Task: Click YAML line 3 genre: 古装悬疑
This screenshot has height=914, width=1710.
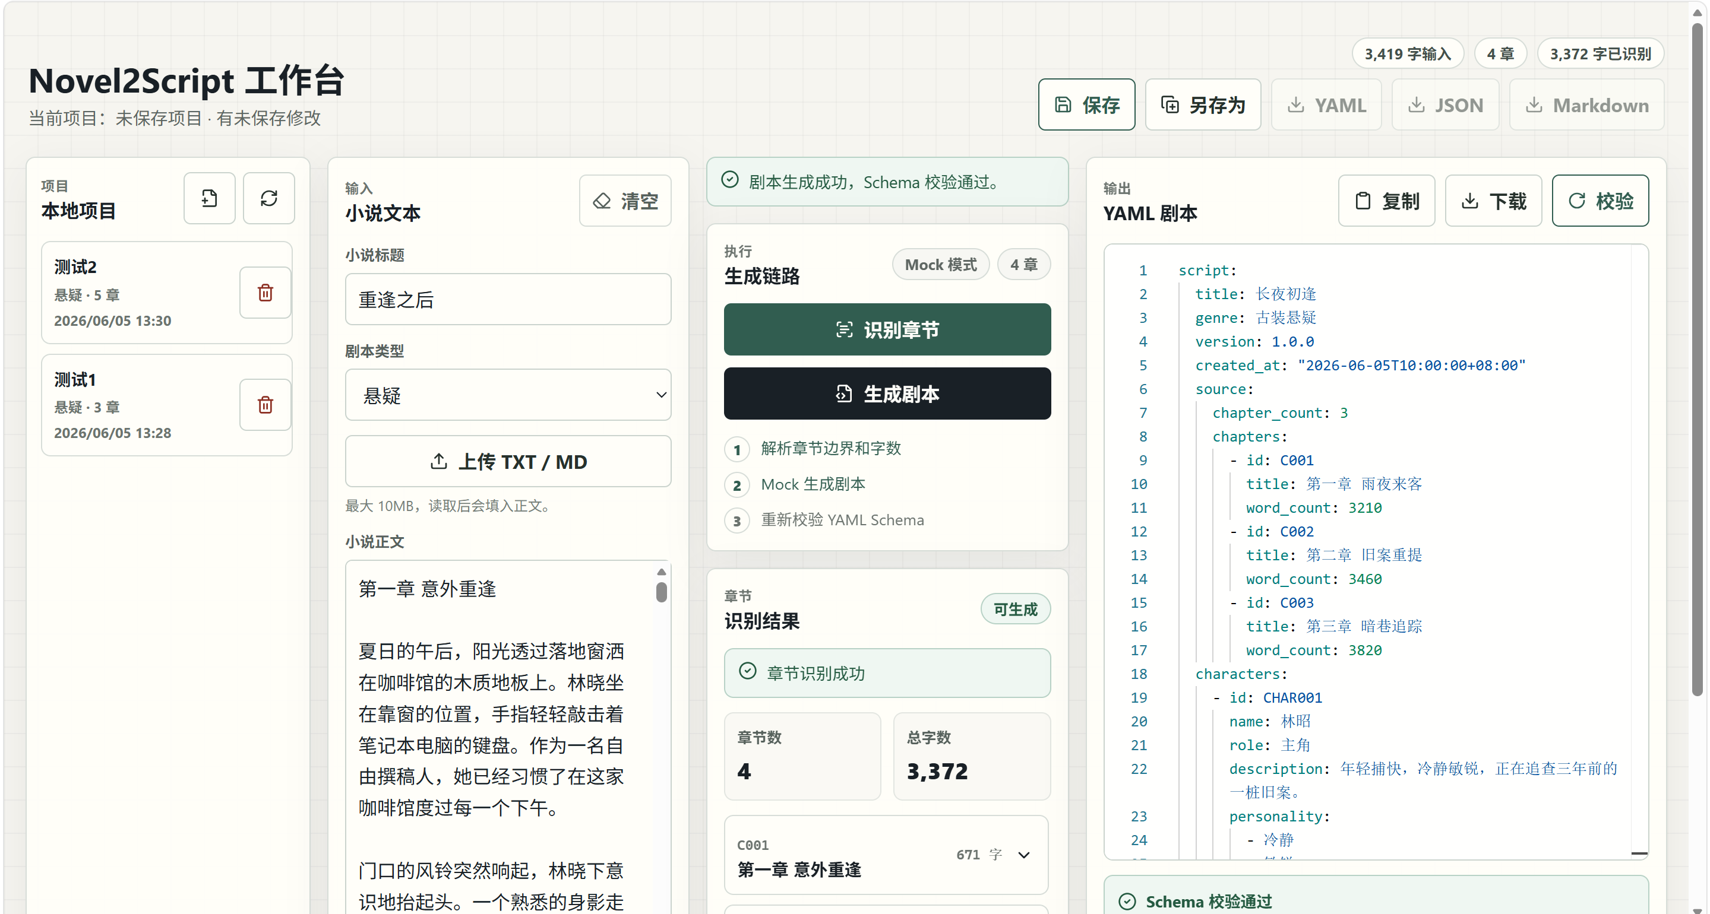Action: pos(1255,318)
